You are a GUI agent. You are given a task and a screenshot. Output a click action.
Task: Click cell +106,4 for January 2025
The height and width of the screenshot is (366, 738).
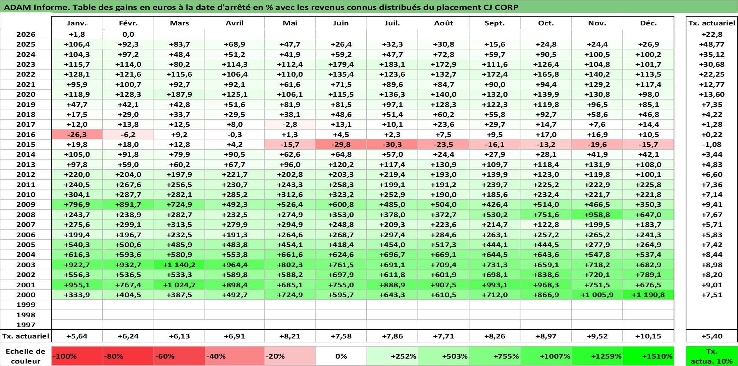click(x=77, y=44)
